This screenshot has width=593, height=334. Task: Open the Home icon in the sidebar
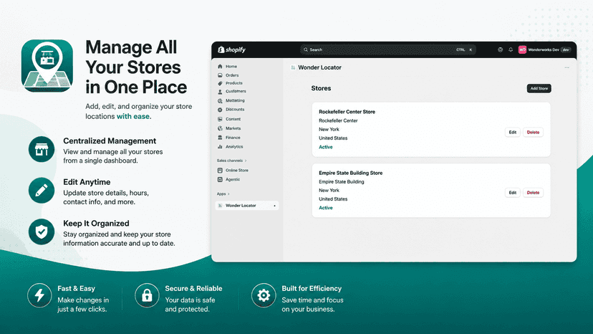click(x=220, y=66)
